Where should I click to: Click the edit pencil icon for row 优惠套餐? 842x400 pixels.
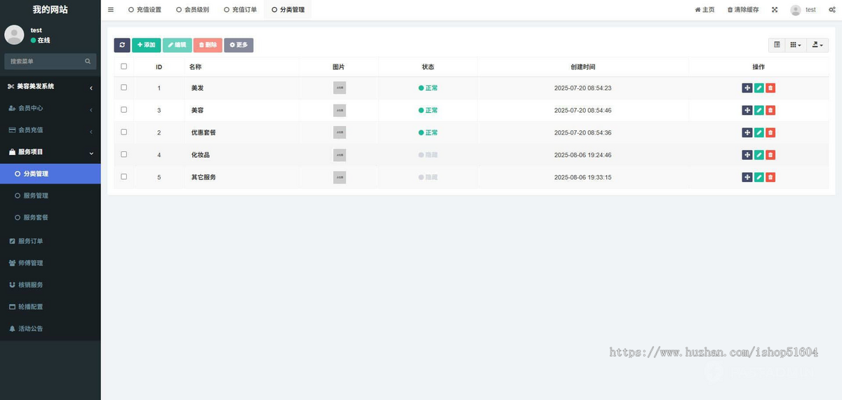point(759,132)
